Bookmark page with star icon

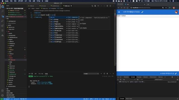pyautogui.click(x=166, y=8)
